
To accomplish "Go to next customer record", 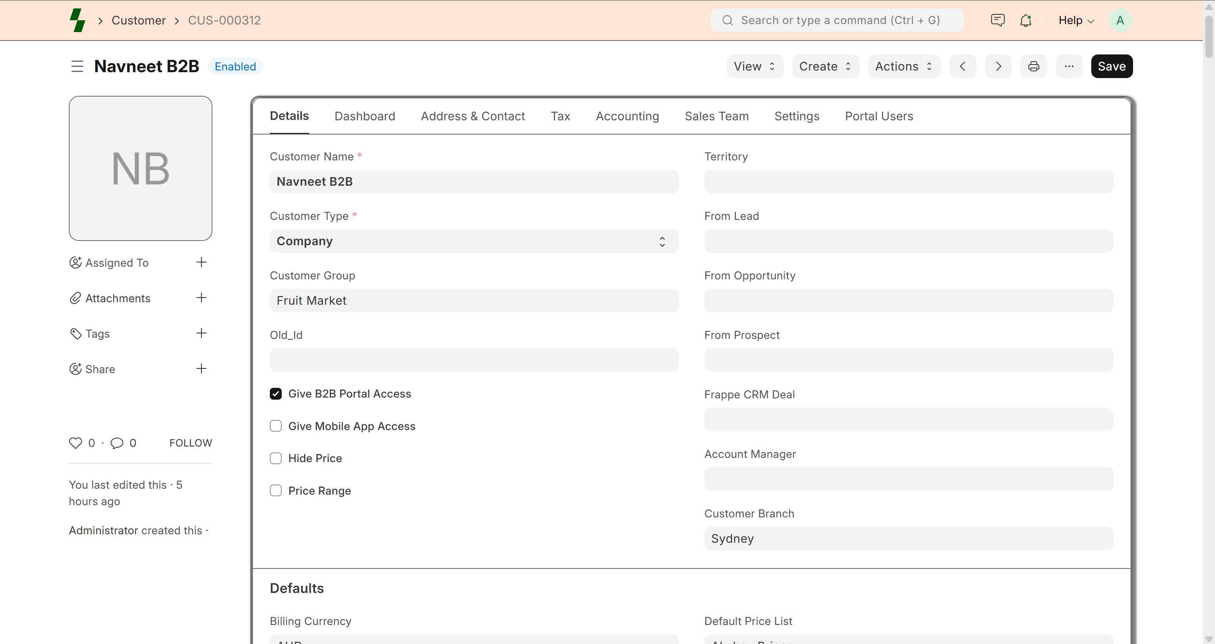I will point(998,67).
